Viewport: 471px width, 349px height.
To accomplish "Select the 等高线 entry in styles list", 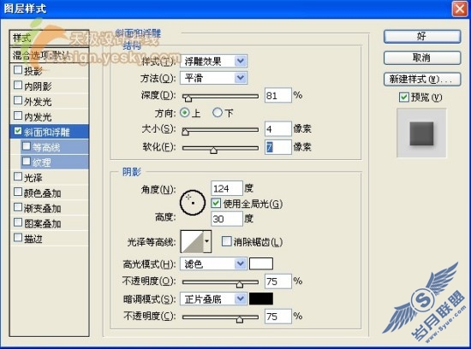I will click(x=55, y=147).
